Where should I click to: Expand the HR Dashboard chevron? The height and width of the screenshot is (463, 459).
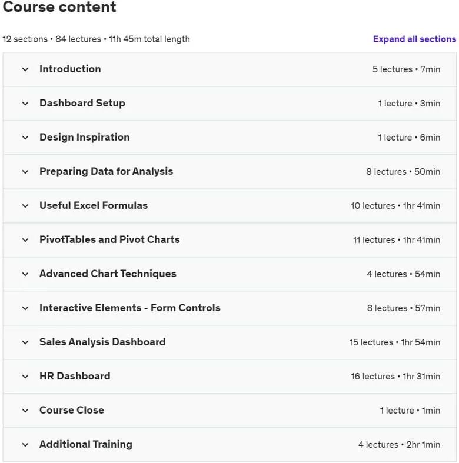pyautogui.click(x=25, y=377)
